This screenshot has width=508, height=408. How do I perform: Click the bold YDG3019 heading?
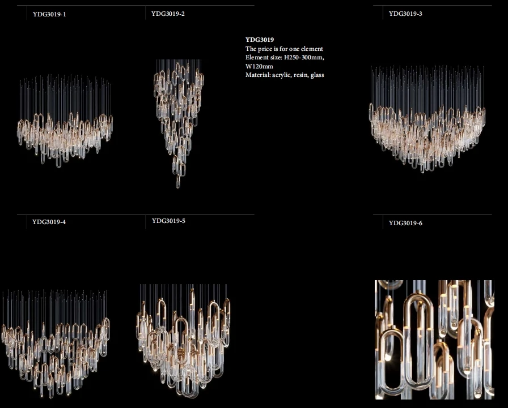pos(260,40)
